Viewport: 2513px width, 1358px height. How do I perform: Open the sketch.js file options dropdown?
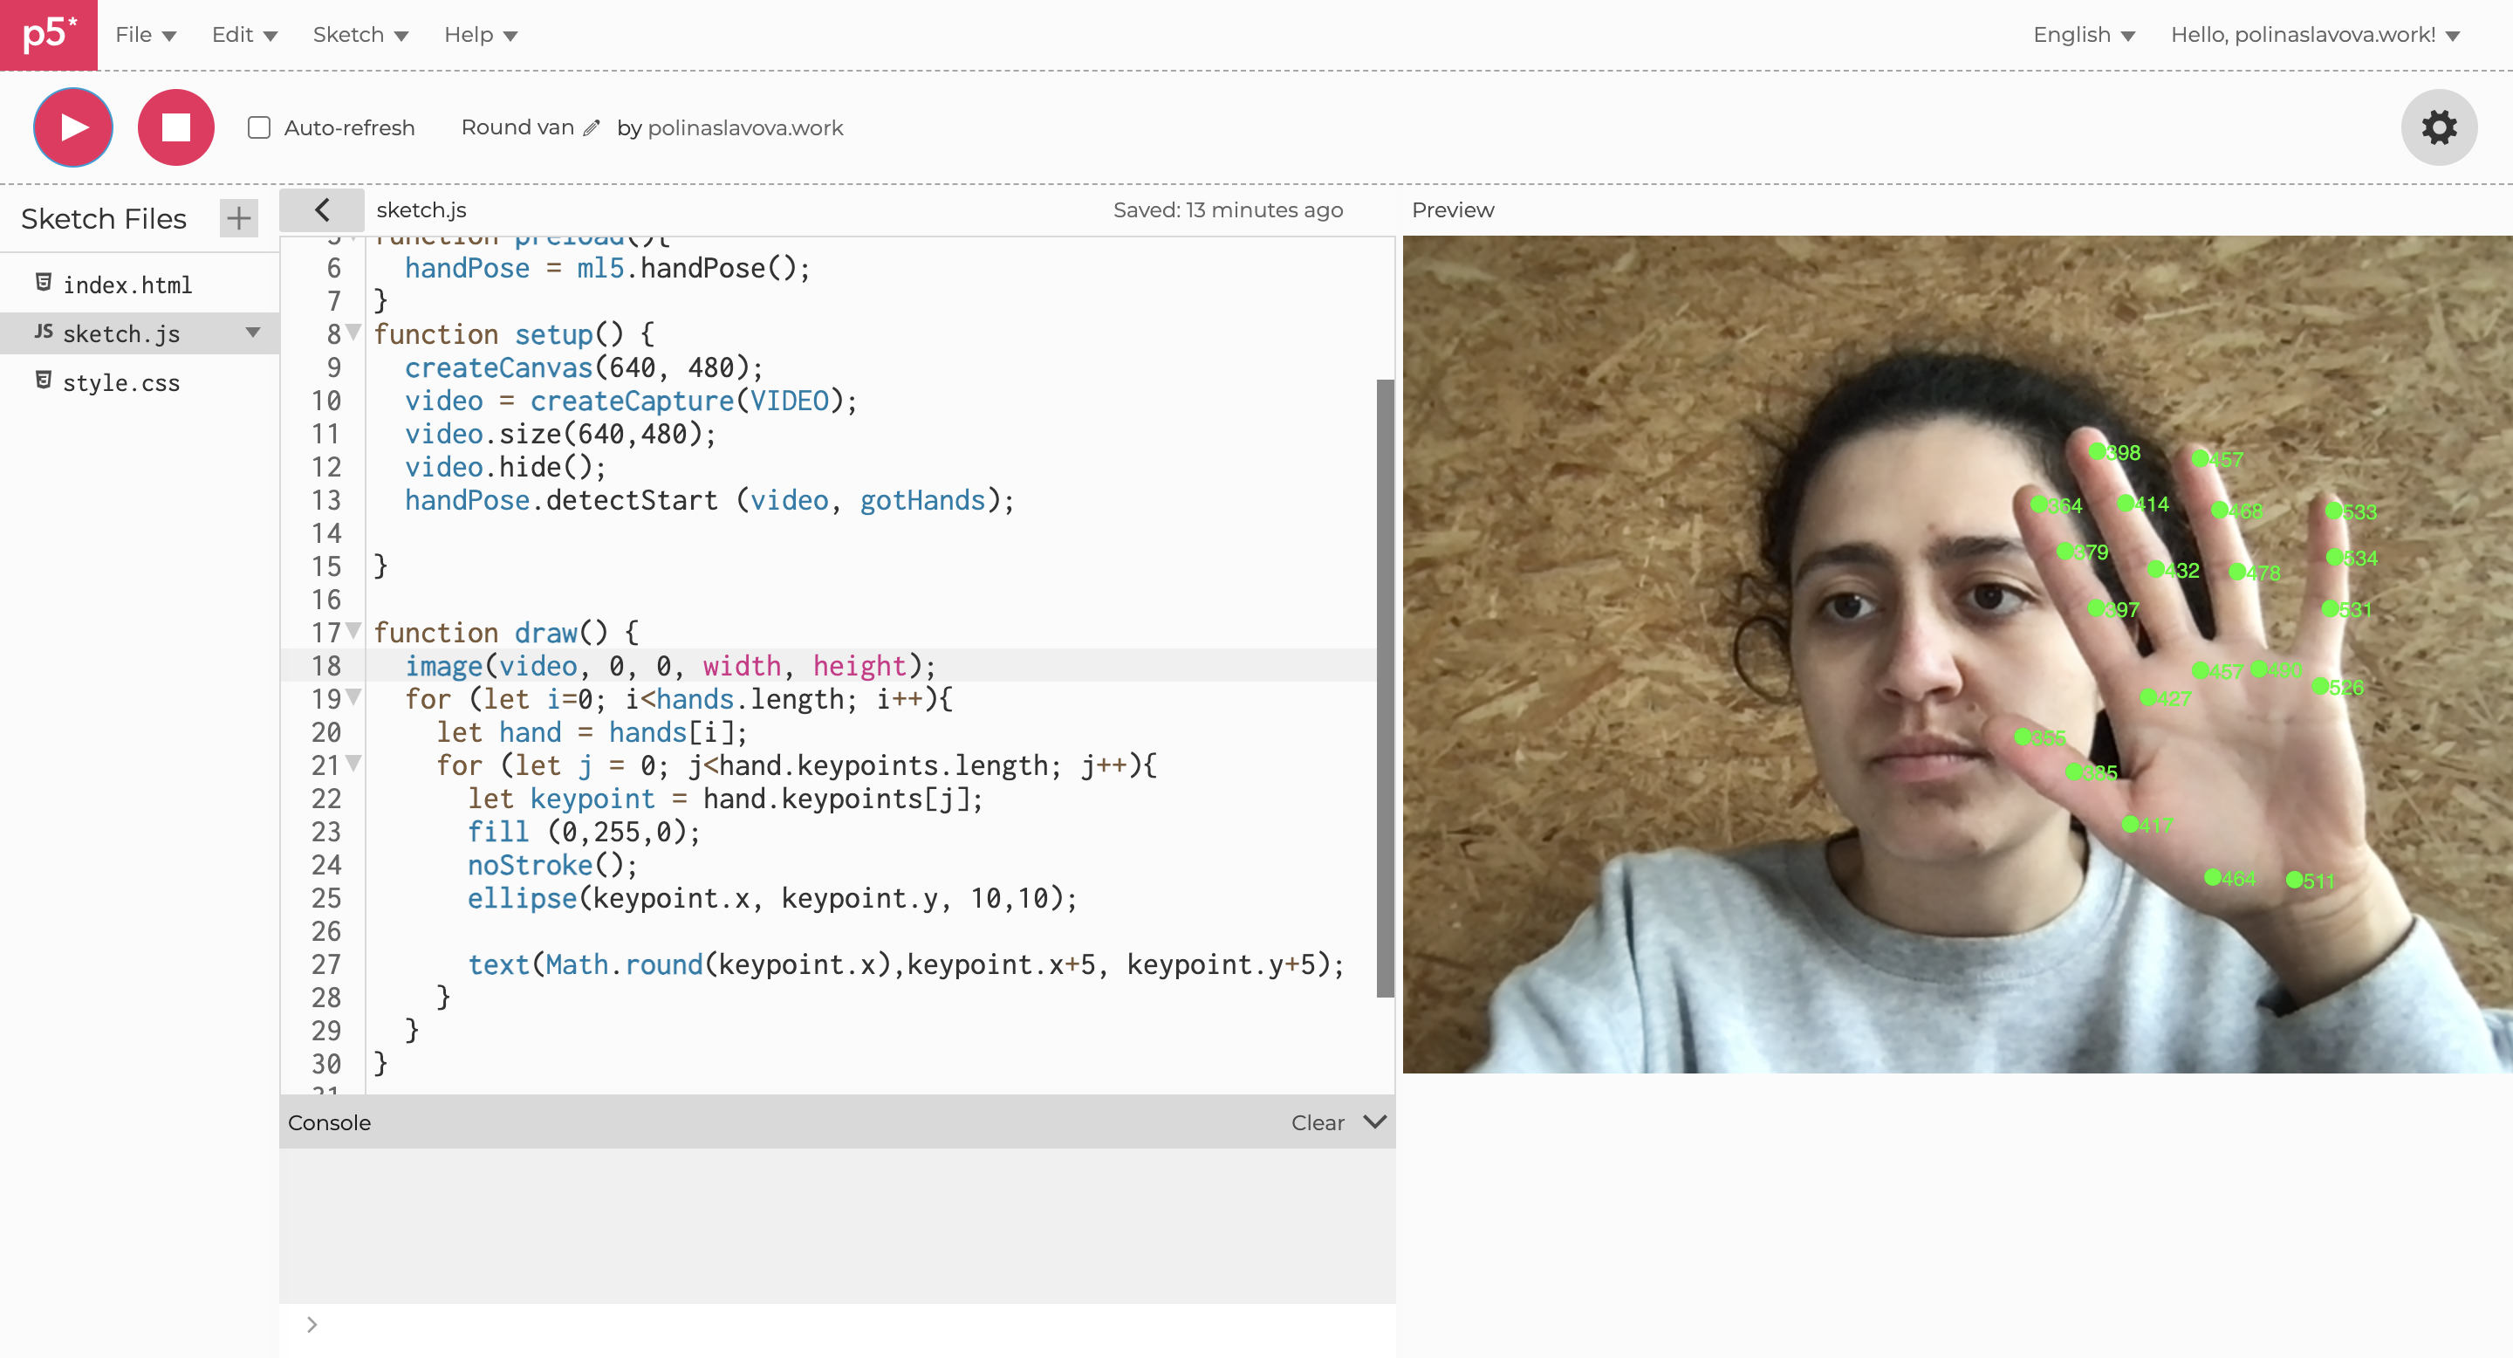click(x=253, y=333)
